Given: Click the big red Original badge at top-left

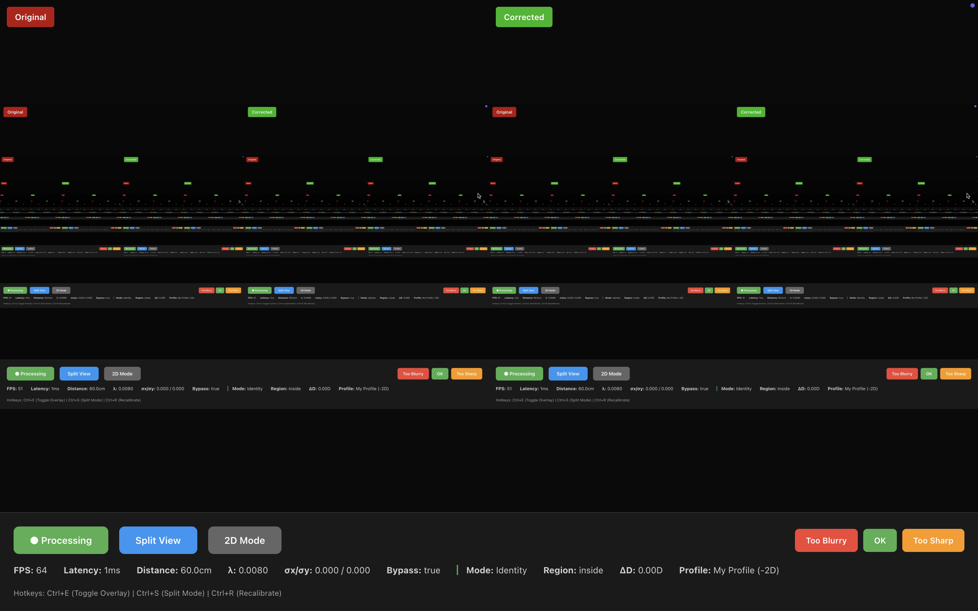Looking at the screenshot, I should (x=30, y=17).
